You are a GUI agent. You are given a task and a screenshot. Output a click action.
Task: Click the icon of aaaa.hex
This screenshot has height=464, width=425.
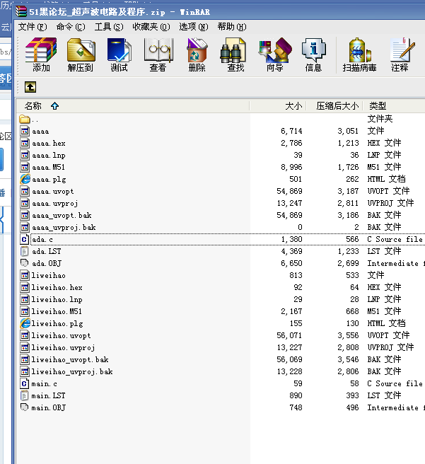[25, 143]
